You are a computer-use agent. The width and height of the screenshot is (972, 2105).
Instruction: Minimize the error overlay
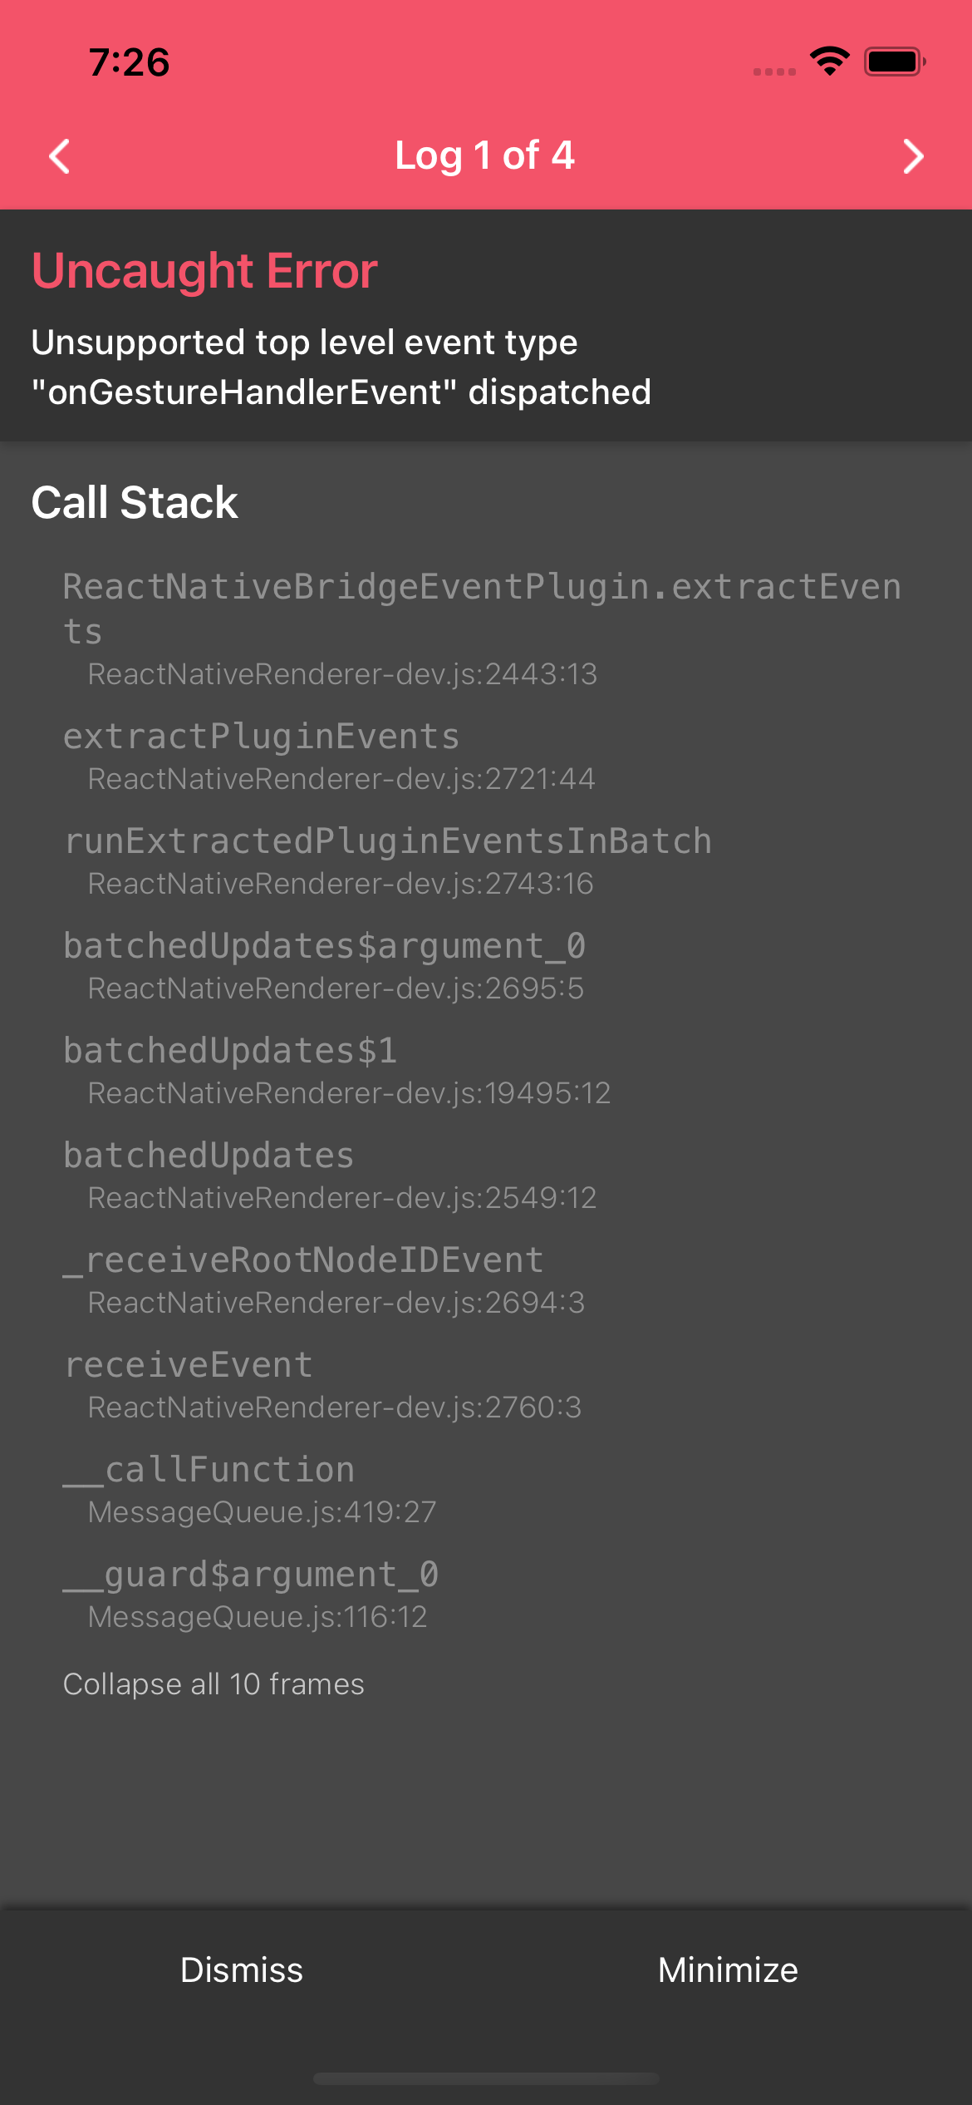pyautogui.click(x=729, y=1969)
